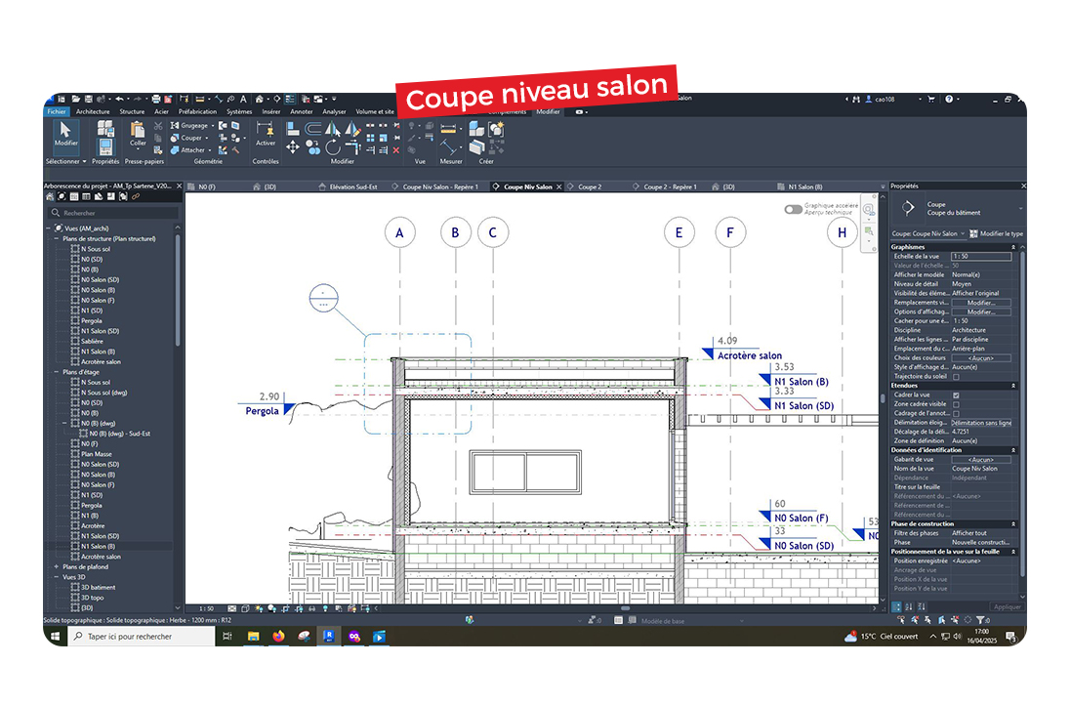Click the Windows Start button
Image resolution: width=1071 pixels, height=706 pixels.
coord(56,637)
